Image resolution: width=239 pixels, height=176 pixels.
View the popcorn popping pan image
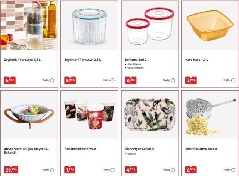210,115
